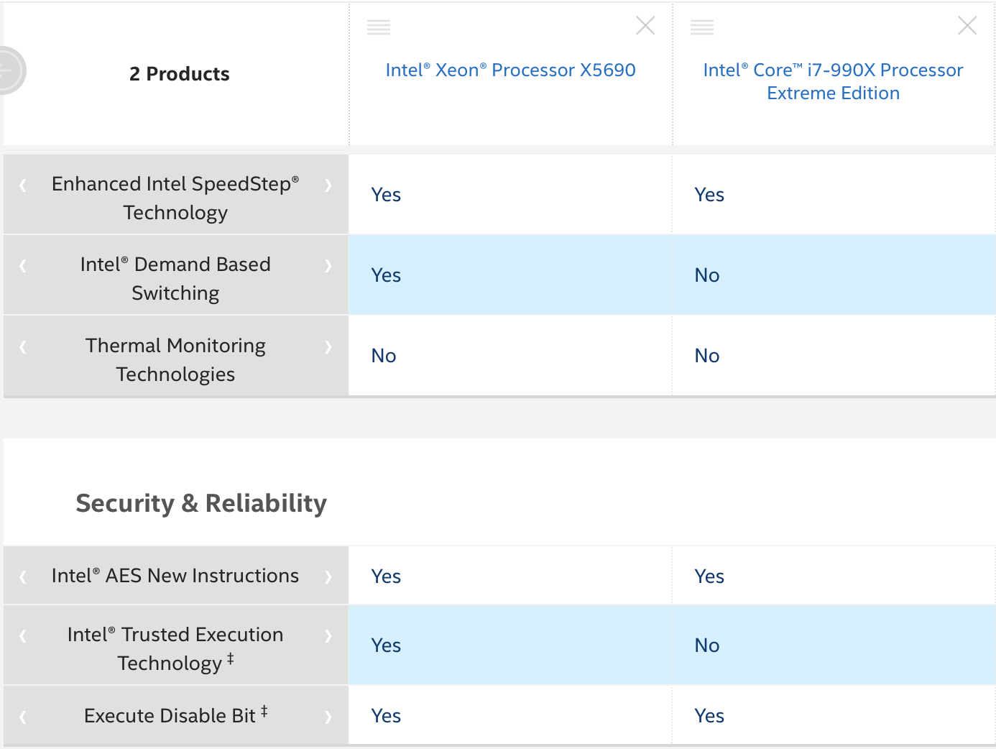Click i7-990X No for Demand Based Switching
This screenshot has width=996, height=749.
pos(707,275)
